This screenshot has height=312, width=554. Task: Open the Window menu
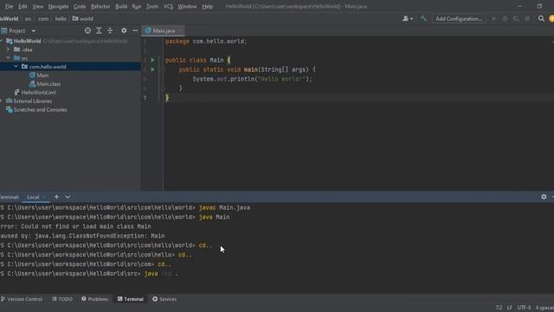187,6
